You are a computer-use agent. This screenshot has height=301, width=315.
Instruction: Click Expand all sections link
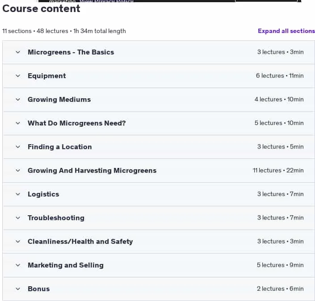pos(286,31)
